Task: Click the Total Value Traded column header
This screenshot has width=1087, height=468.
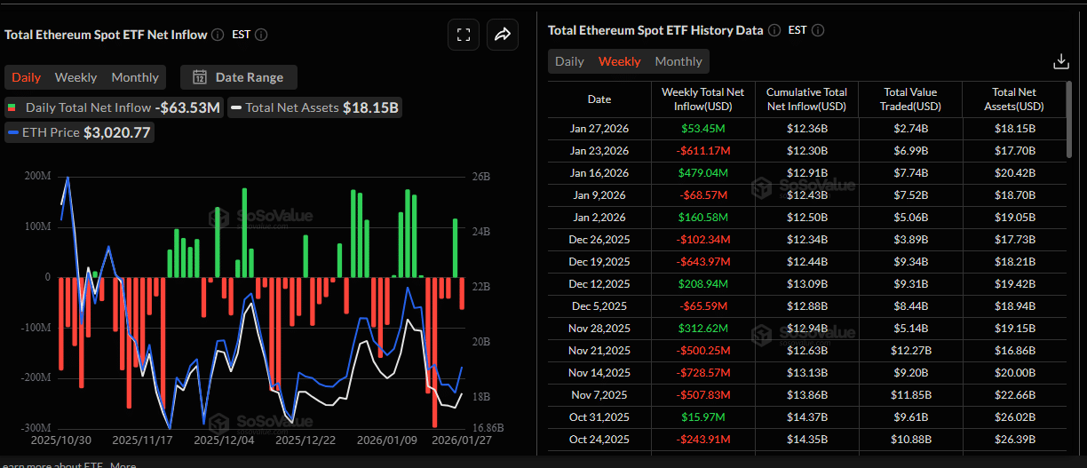Action: 910,99
